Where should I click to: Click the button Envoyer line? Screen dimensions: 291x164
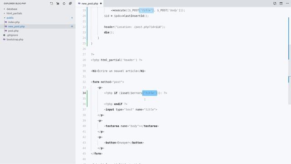124,143
